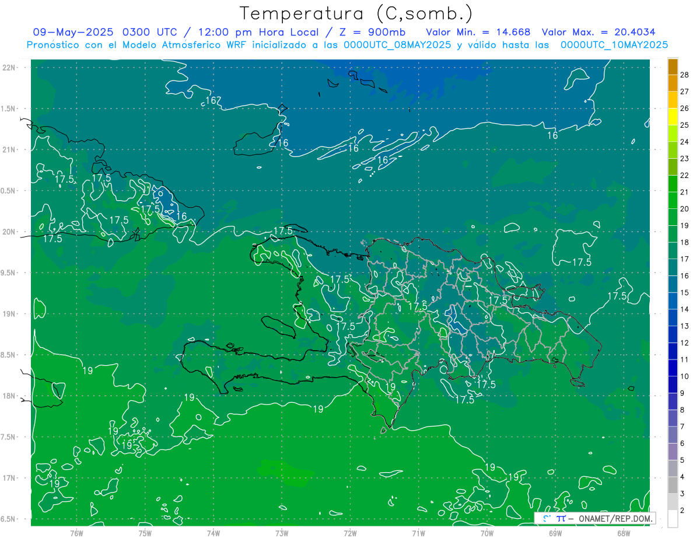
Task: Click the 22N latitude axis label
Action: point(9,68)
